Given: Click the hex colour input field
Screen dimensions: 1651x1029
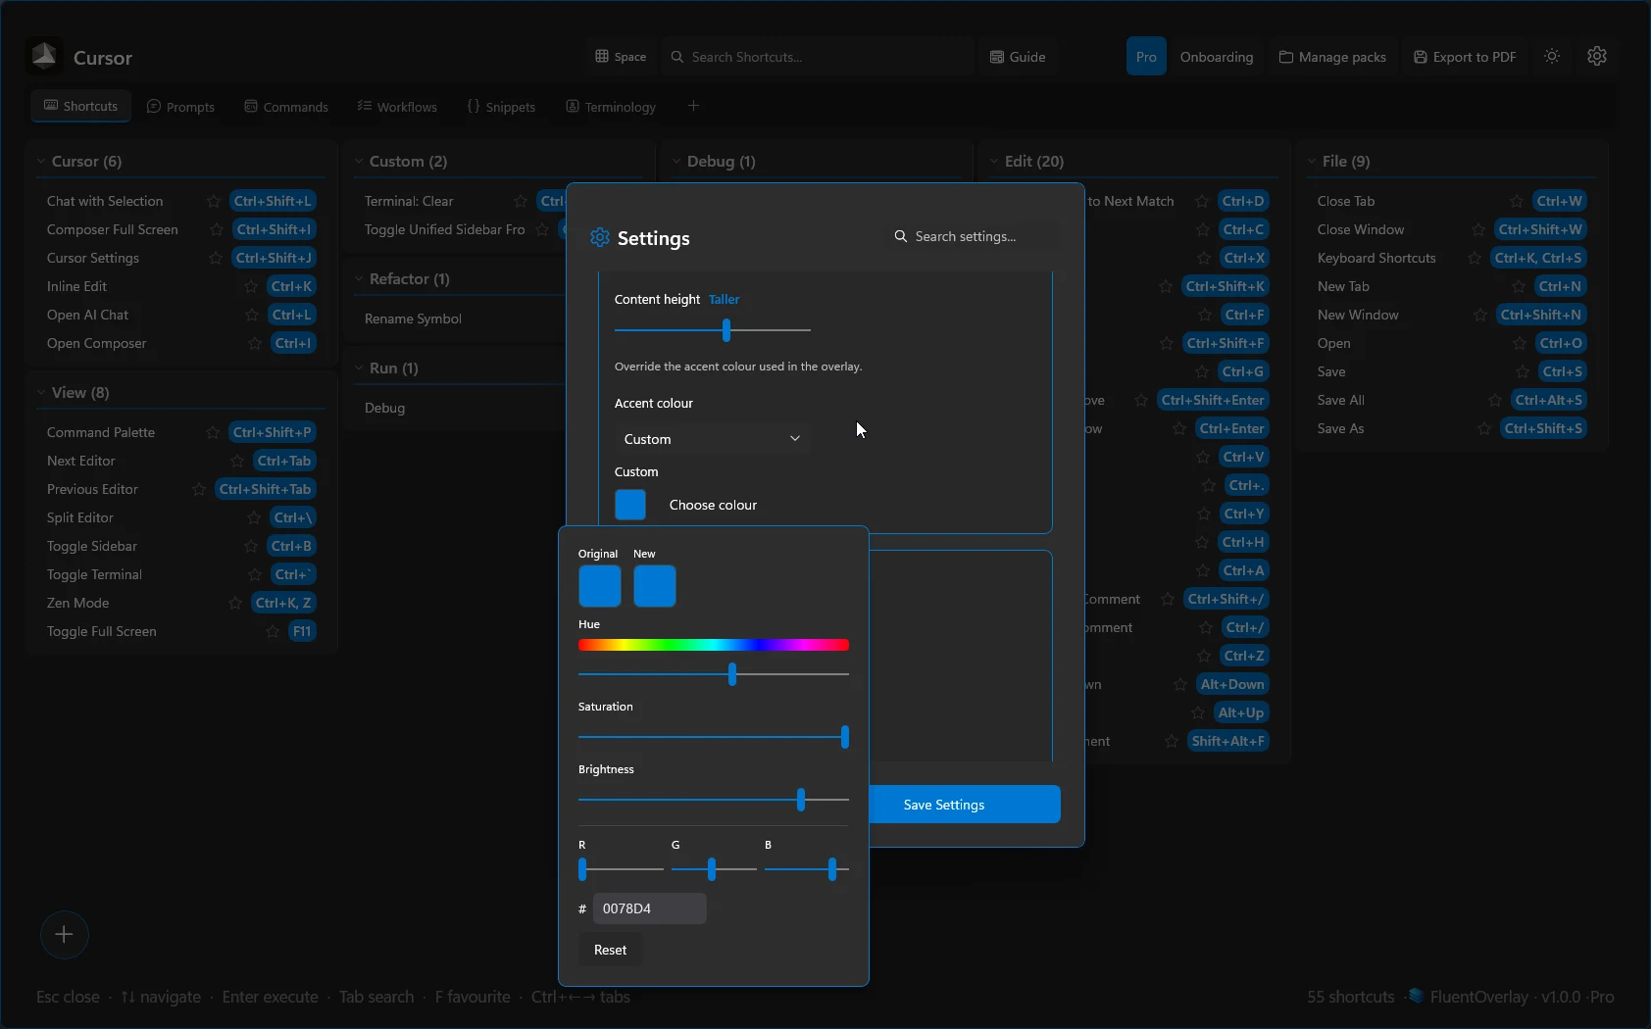Looking at the screenshot, I should point(650,908).
